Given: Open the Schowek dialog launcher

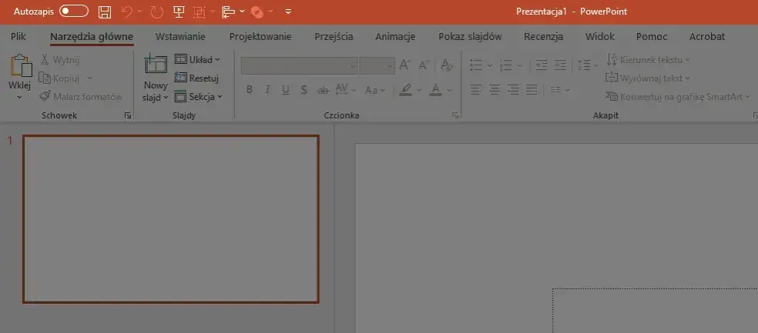Looking at the screenshot, I should 128,115.
